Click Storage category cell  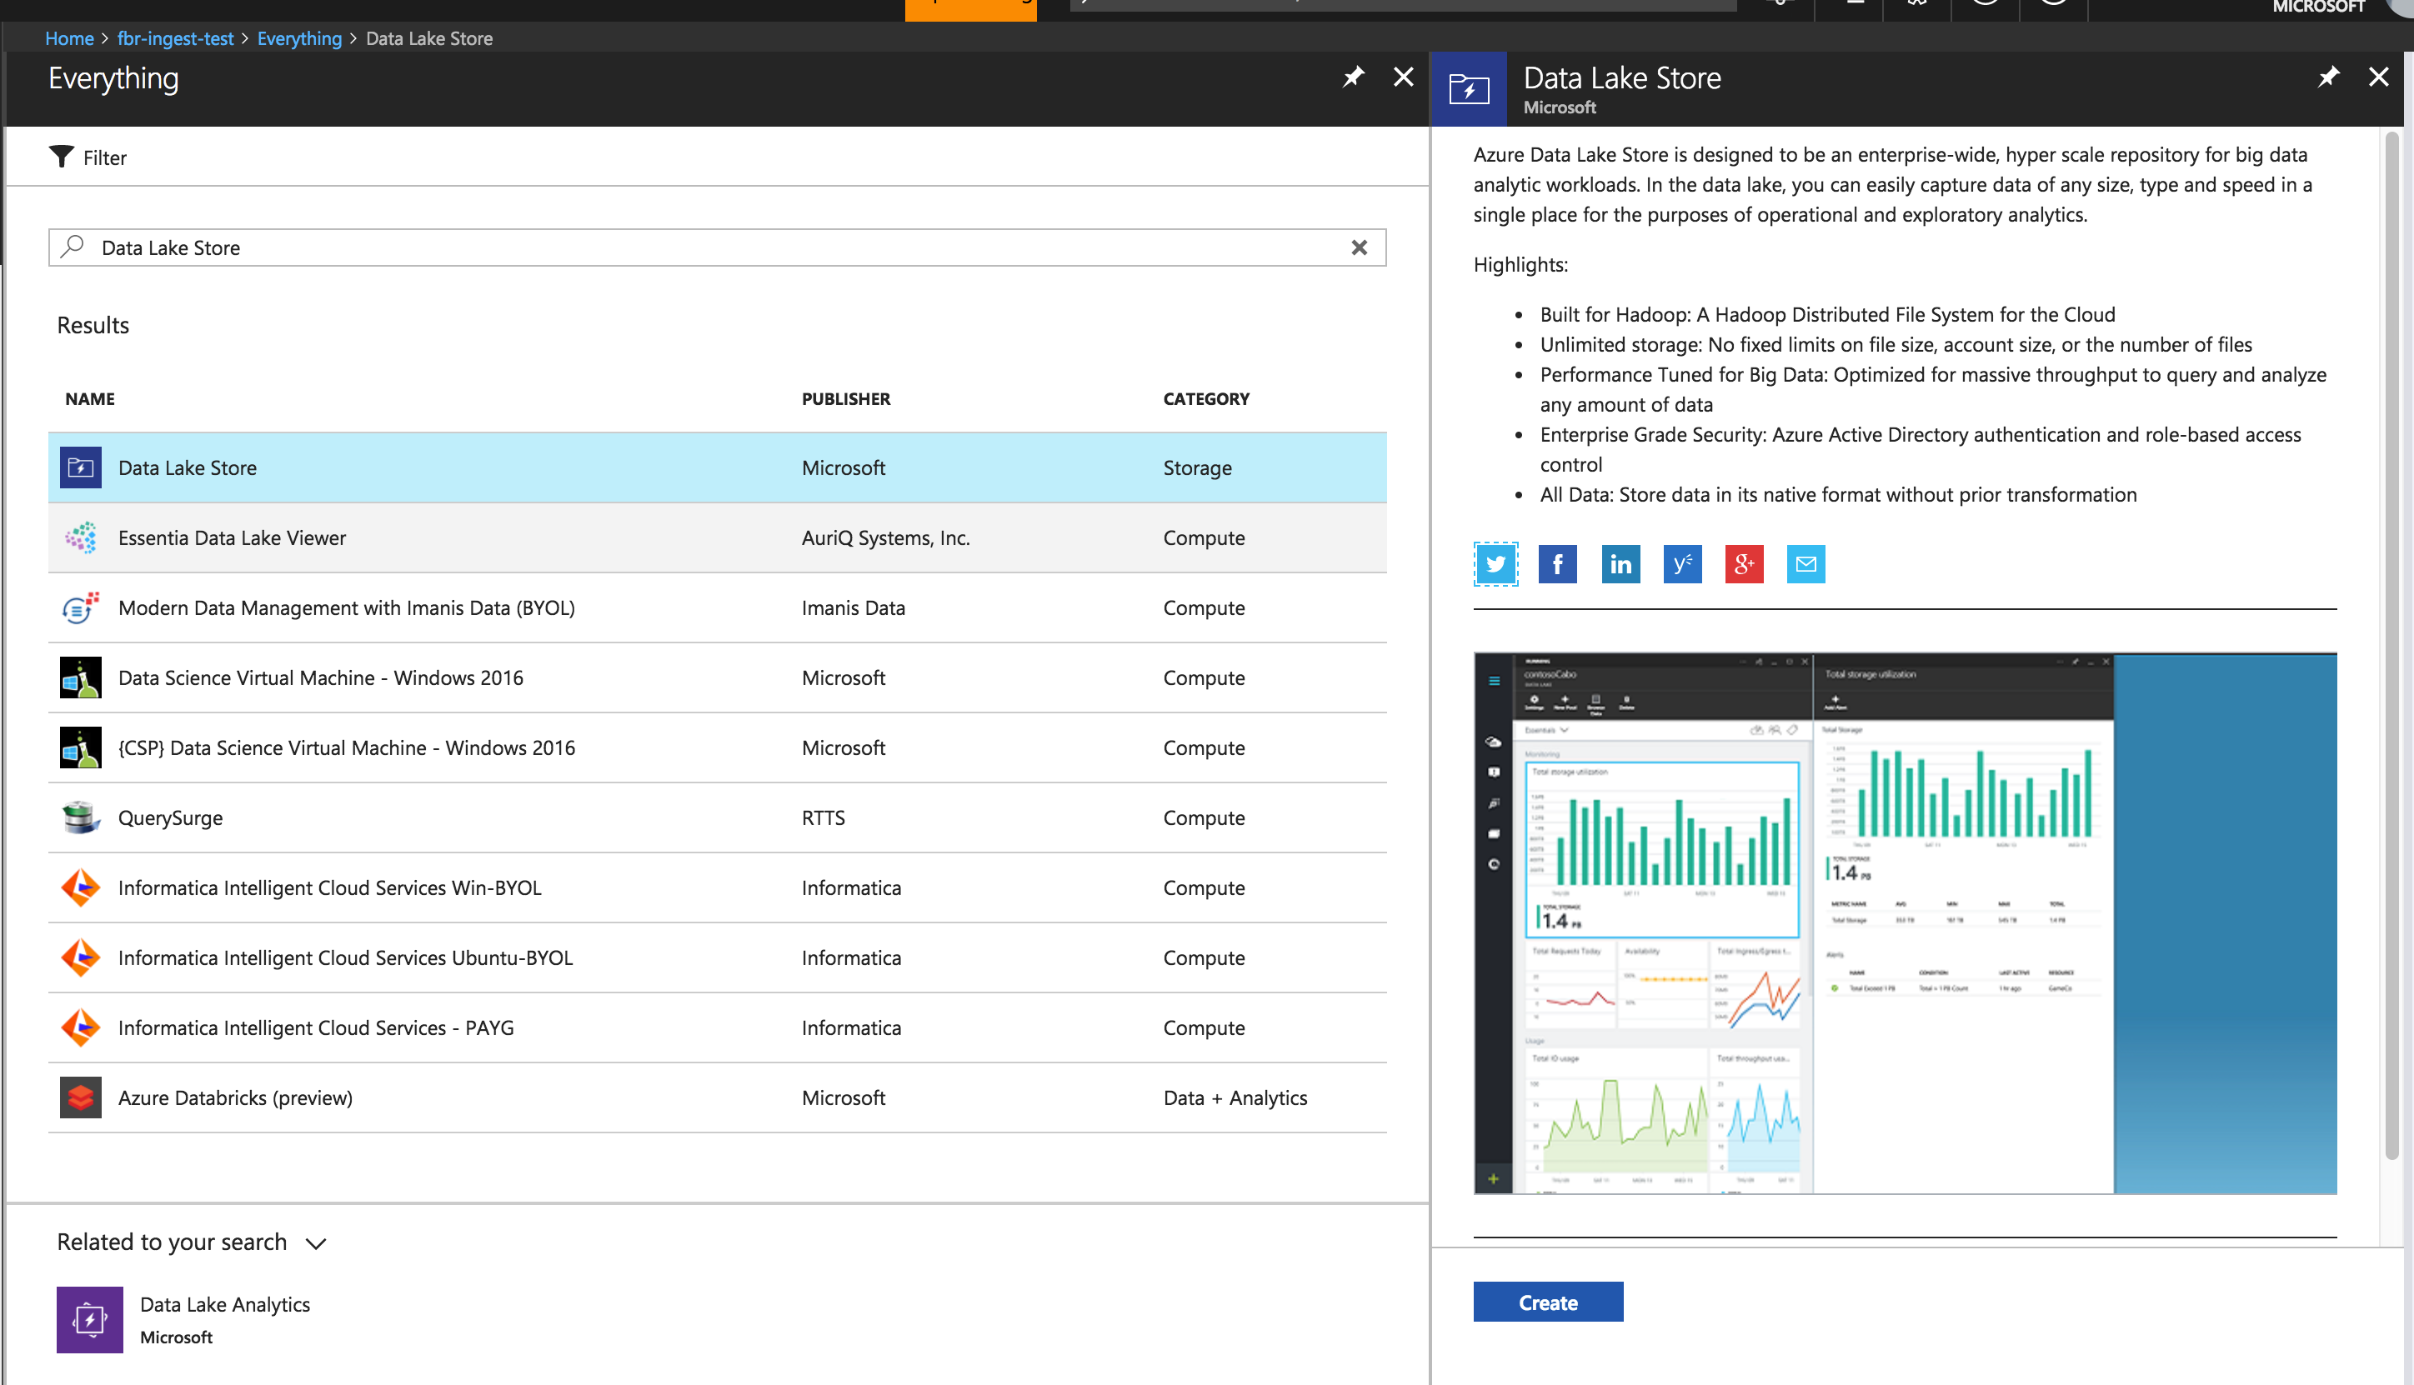[1197, 467]
